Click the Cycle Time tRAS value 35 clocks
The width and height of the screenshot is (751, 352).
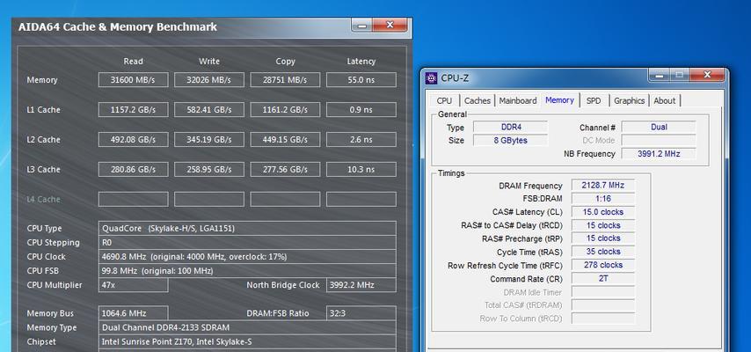pos(603,252)
